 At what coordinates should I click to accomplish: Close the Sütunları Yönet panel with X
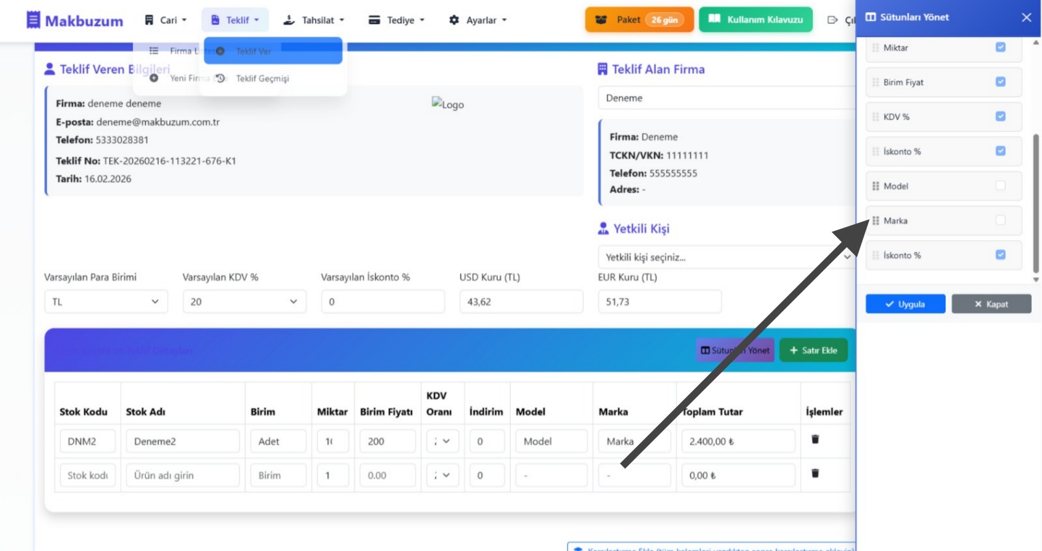[1026, 18]
